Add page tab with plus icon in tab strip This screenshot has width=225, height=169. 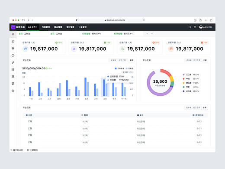coord(147,34)
